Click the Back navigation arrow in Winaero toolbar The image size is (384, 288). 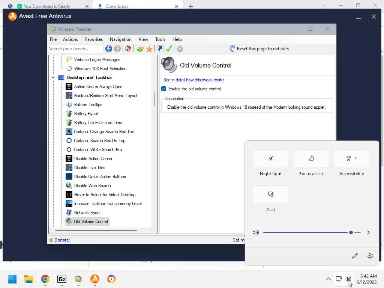click(x=108, y=49)
